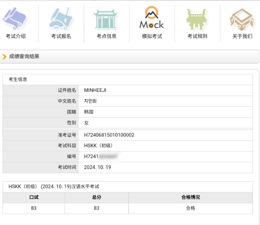The image size is (260, 225).
Task: Click the 考试规则 bronze vessel icon
Action: coord(197,19)
